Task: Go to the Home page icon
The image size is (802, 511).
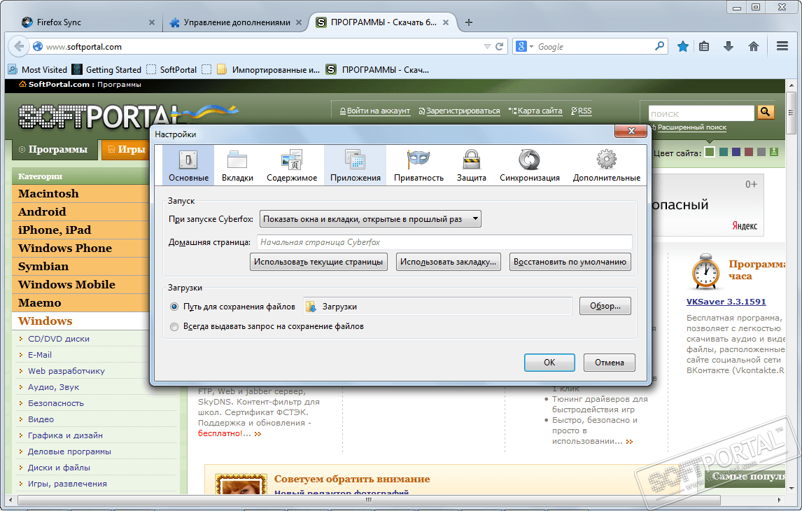Action: [754, 46]
